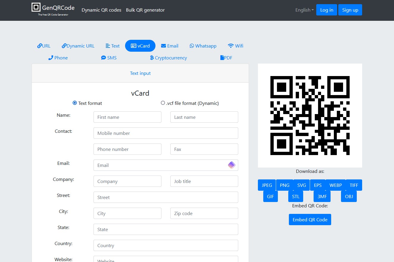This screenshot has height=262, width=394.
Task: Focus the Zip code field
Action: point(204,213)
